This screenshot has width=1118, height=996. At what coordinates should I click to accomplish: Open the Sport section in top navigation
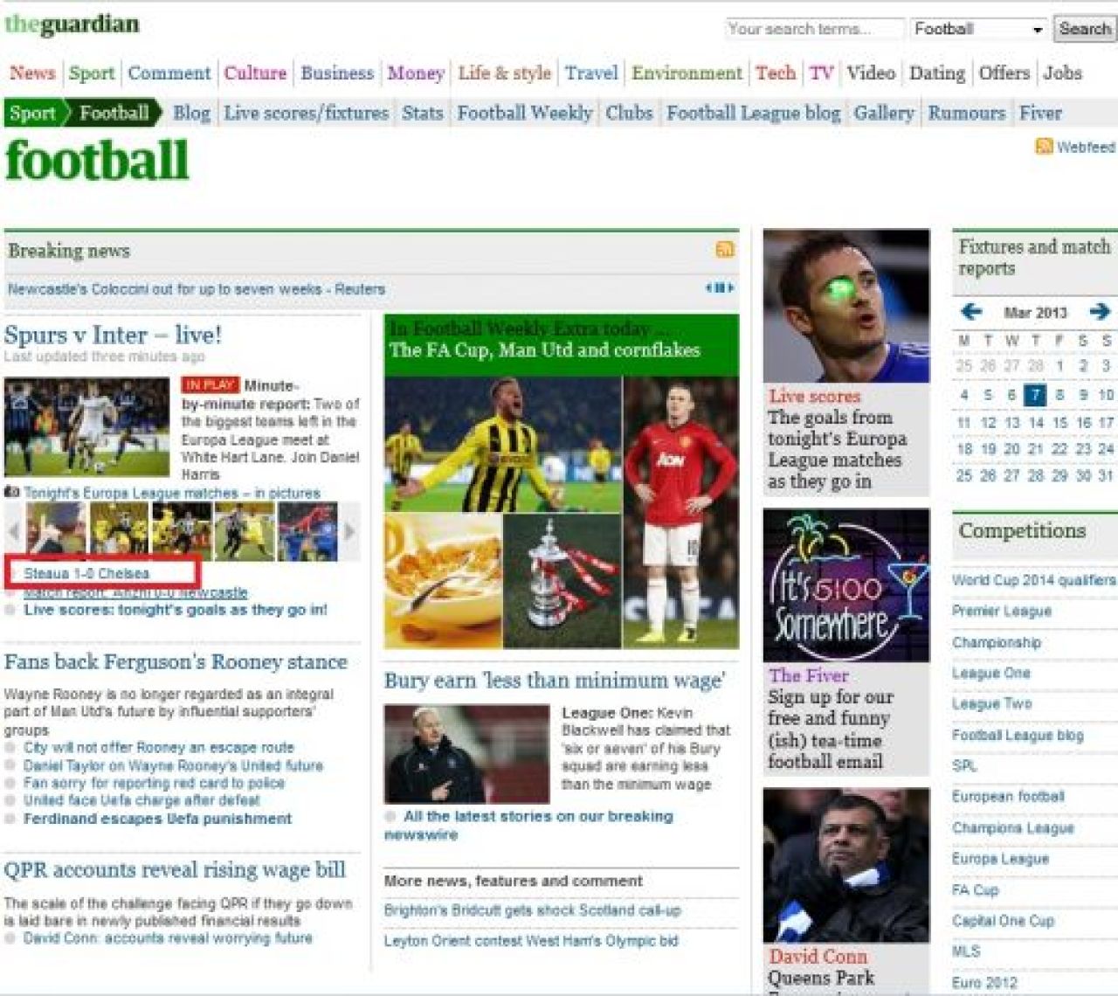(92, 73)
